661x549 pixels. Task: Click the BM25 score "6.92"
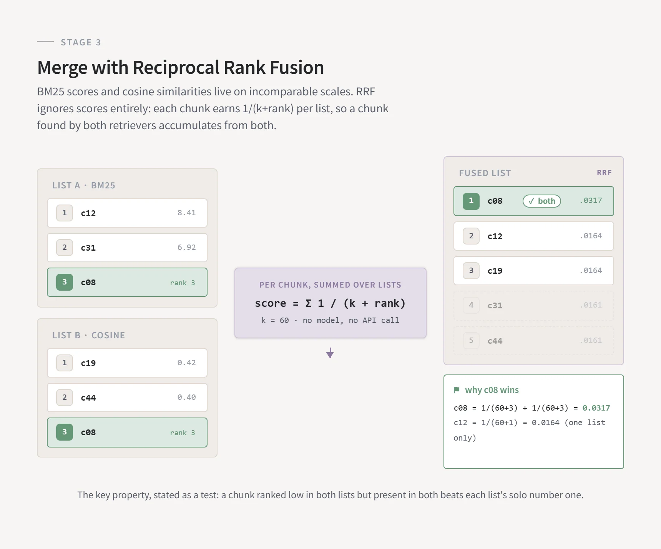pyautogui.click(x=186, y=247)
